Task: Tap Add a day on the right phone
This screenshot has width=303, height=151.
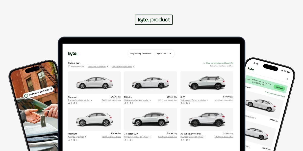Action: point(279,88)
